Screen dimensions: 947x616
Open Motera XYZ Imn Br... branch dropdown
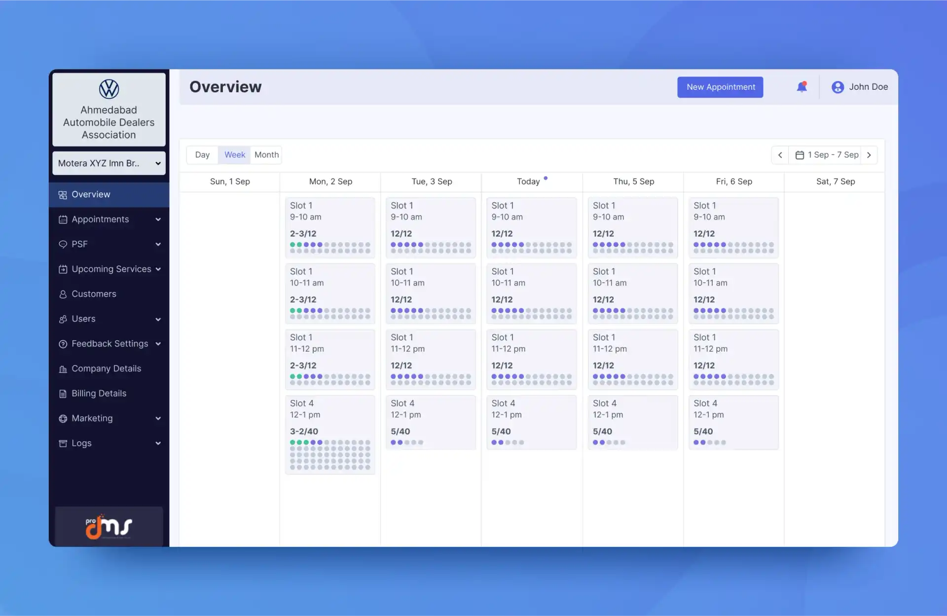coord(108,163)
